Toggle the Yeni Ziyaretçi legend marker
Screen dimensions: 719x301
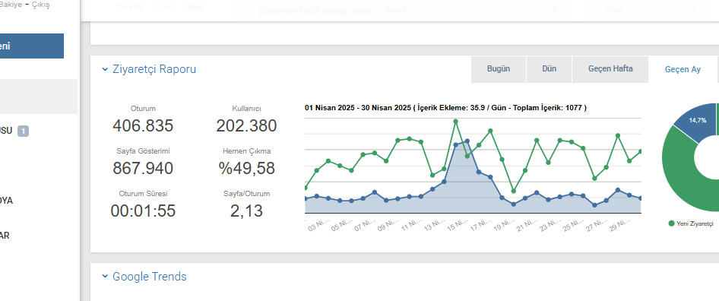(672, 223)
